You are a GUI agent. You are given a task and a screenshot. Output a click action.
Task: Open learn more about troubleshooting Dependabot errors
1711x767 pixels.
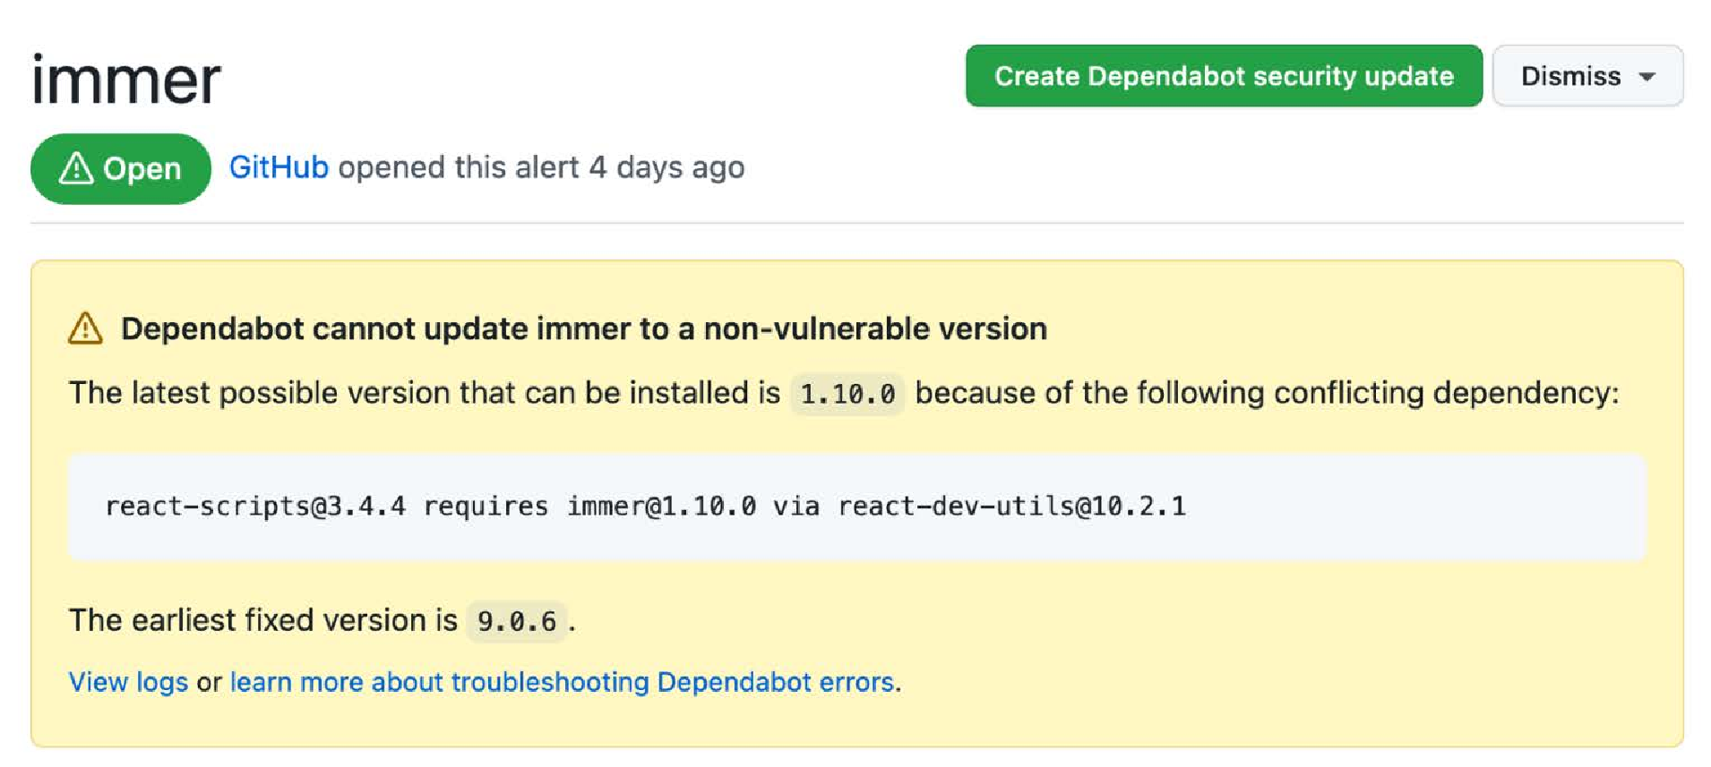[x=562, y=682]
